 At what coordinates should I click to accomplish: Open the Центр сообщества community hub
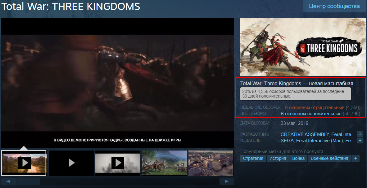[334, 6]
